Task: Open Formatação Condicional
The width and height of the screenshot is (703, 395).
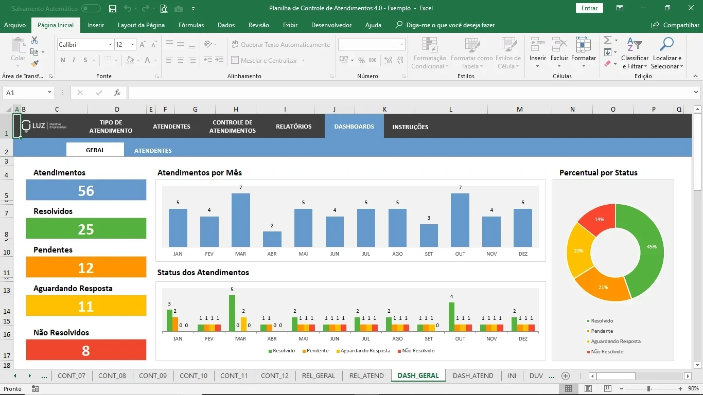Action: coord(429,53)
